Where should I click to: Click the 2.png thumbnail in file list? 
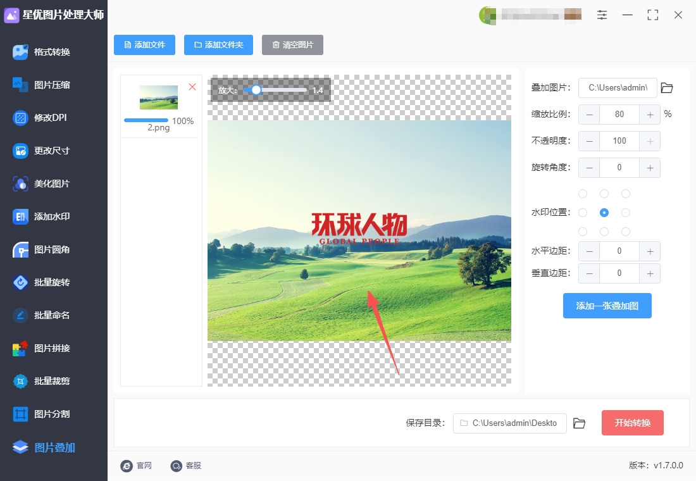point(158,97)
